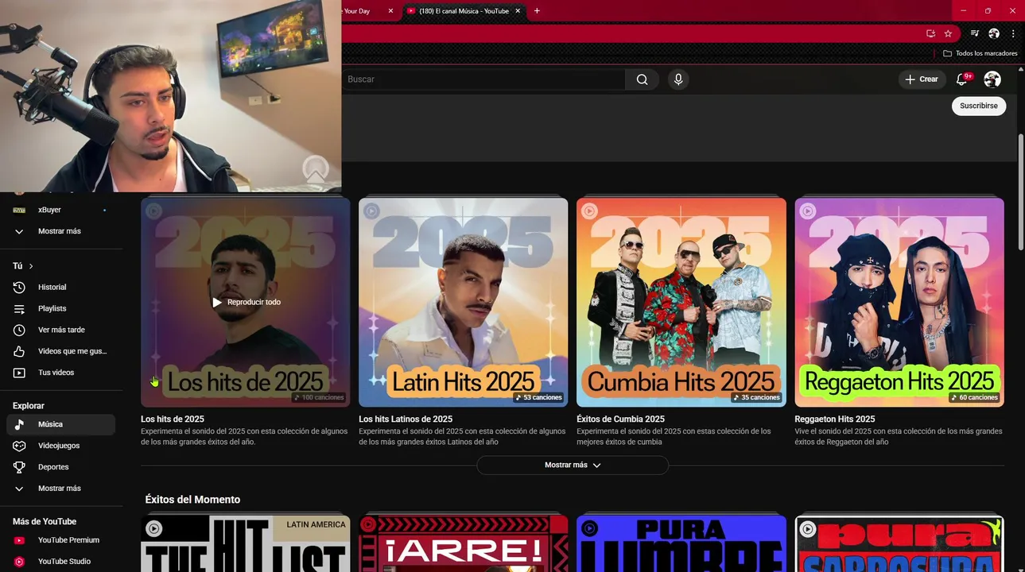1025x572 pixels.
Task: Open Los hits de 2025 title link
Action: (173, 419)
